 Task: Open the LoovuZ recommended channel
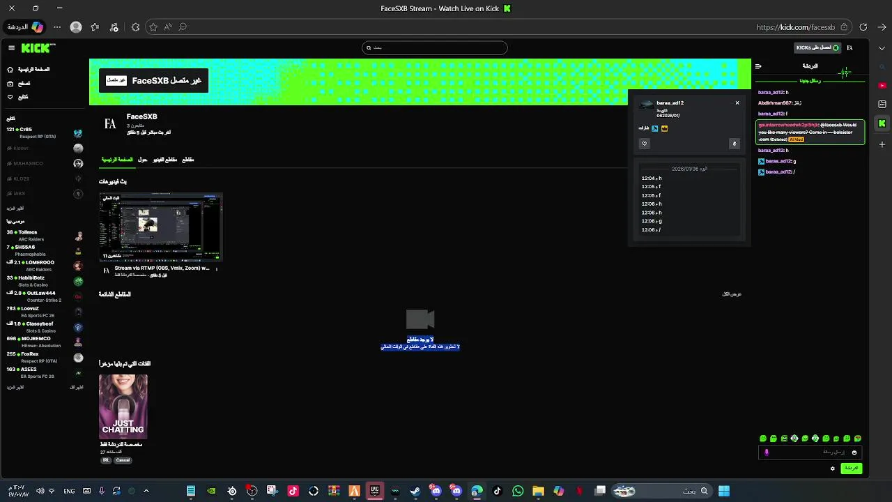(x=44, y=312)
